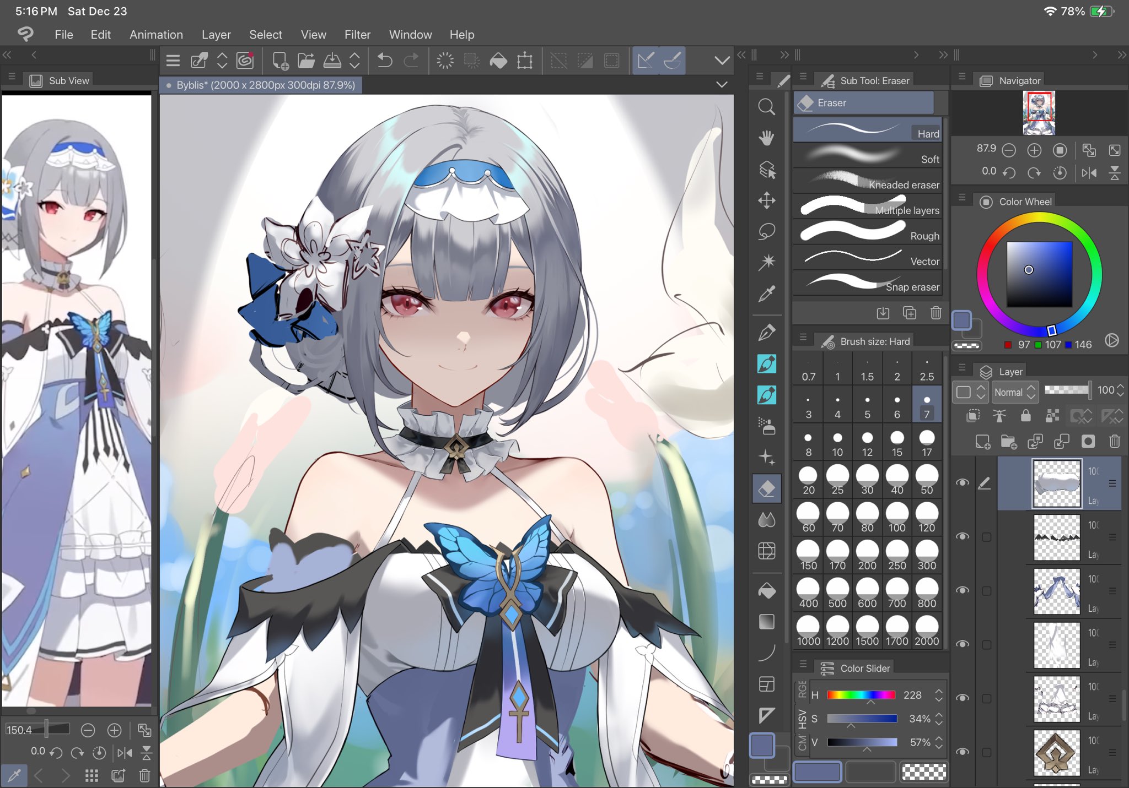Screen dimensions: 1129x788
Task: Click the Navigator canvas thumbnail
Action: 1039,113
